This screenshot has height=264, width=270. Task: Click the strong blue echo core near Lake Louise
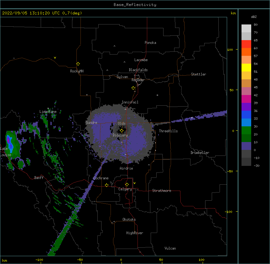[x=9, y=143]
